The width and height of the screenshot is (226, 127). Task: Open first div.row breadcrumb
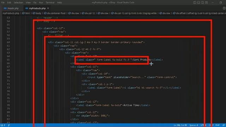74,13
